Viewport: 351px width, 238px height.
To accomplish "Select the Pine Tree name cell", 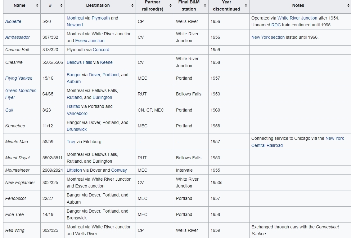I will 22,214.
